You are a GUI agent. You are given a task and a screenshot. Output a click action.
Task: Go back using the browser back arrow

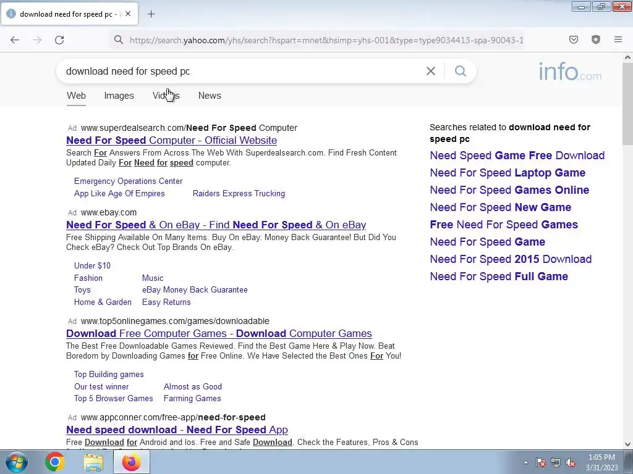tap(15, 39)
